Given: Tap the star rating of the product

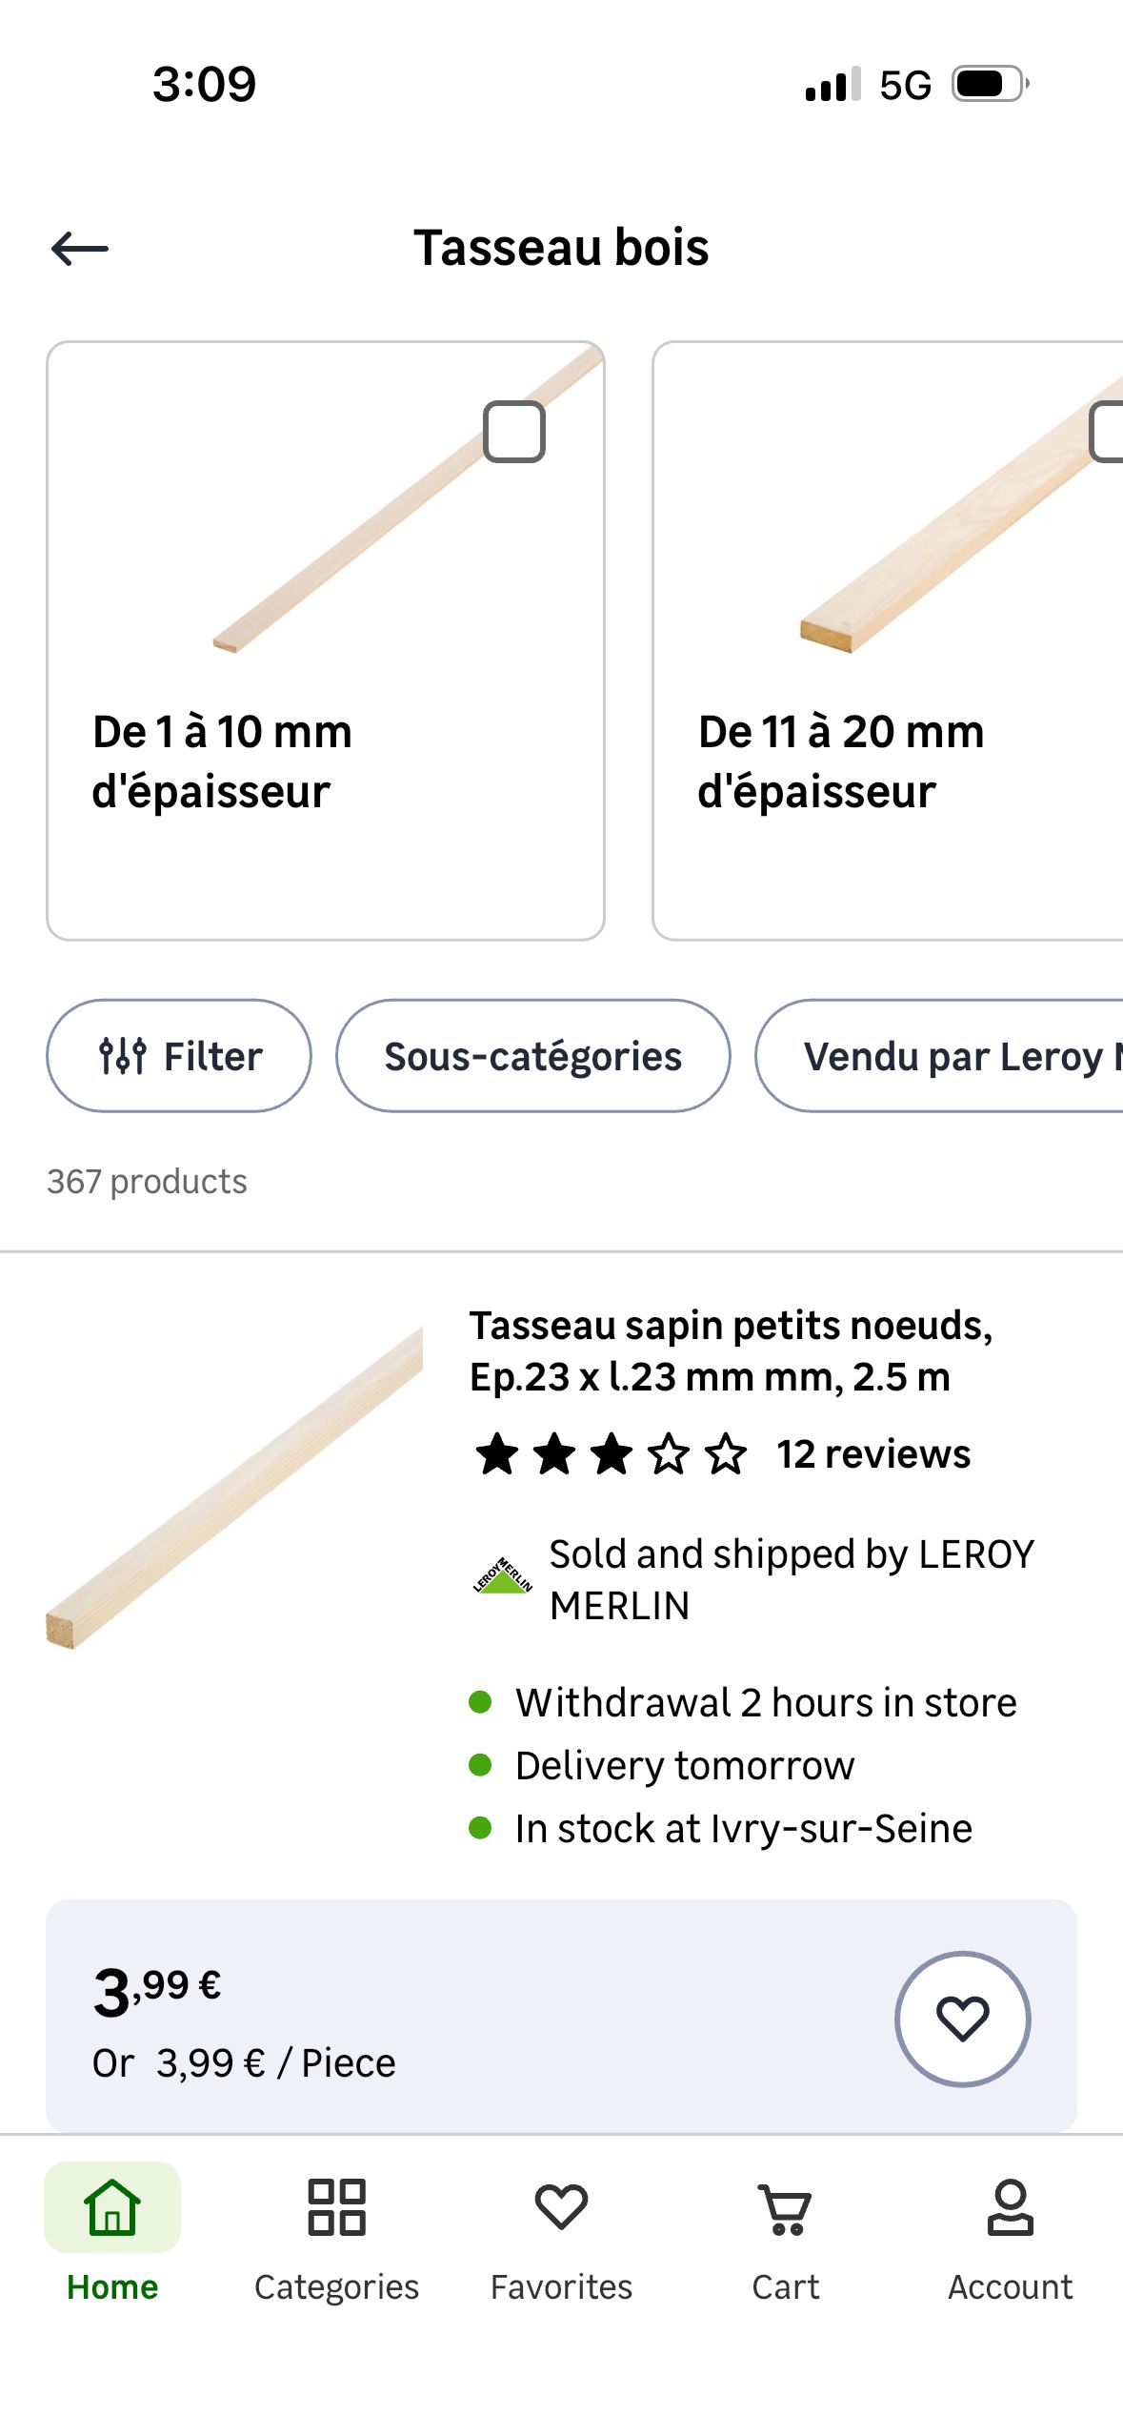Looking at the screenshot, I should (612, 1454).
